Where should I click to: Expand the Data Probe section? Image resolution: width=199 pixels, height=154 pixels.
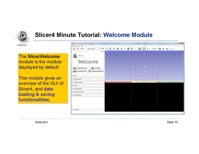pyautogui.click(x=88, y=110)
